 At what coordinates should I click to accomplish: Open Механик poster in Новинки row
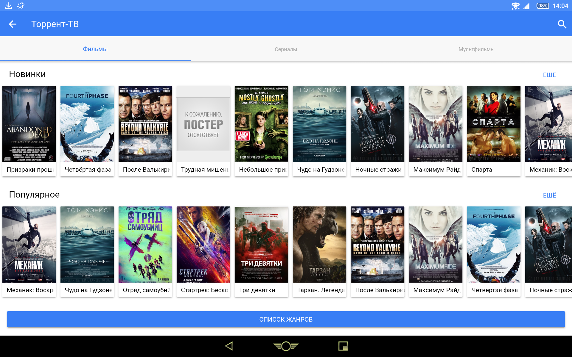[x=548, y=124]
